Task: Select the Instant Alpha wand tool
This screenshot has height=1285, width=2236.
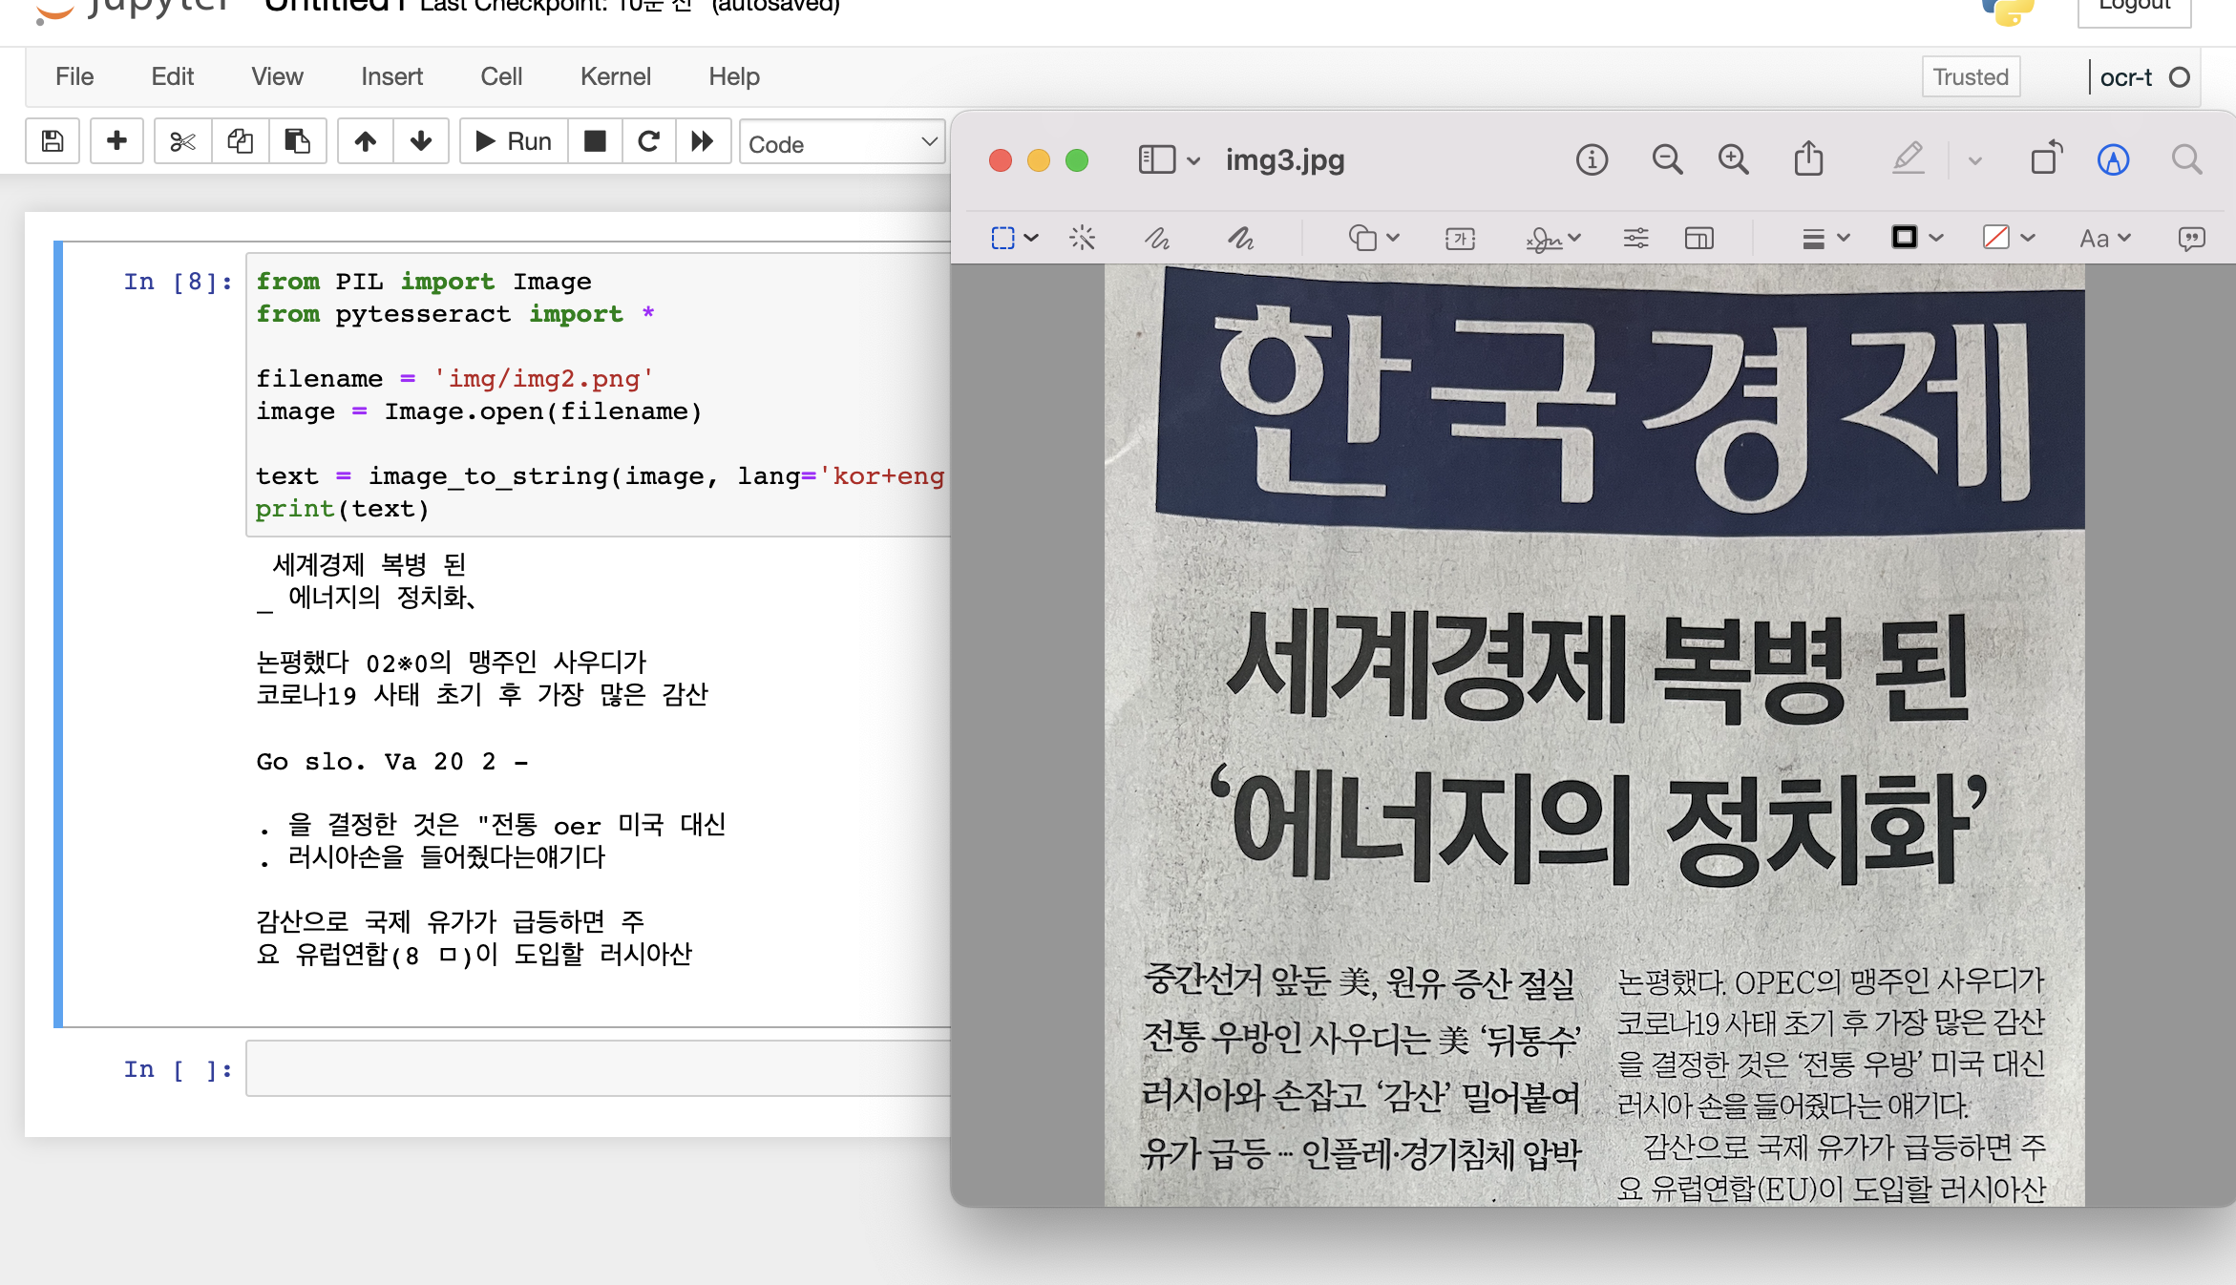Action: [x=1082, y=238]
